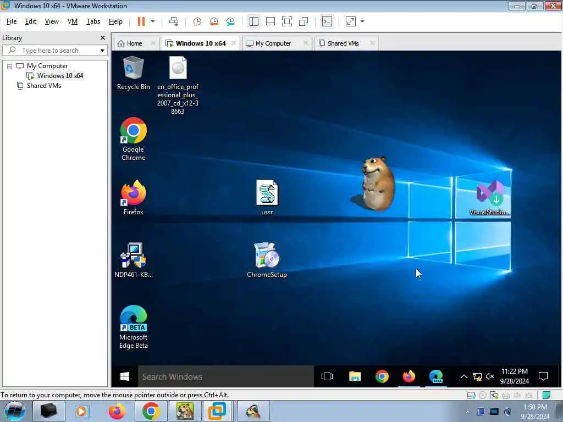Open Task View in guest taskbar
The image size is (563, 422).
tap(327, 376)
